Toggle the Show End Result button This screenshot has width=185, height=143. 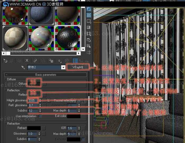click(75, 61)
